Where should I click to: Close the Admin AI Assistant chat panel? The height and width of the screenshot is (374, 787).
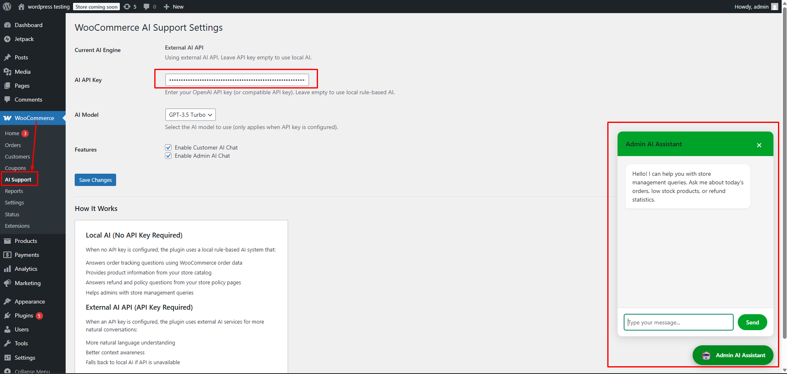759,145
